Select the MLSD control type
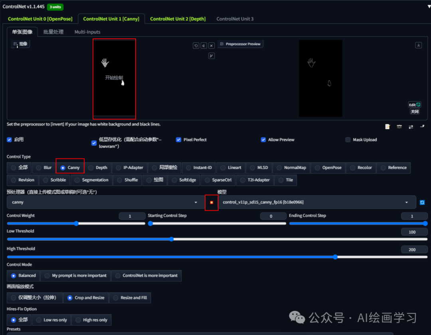This screenshot has width=431, height=335. click(259, 168)
